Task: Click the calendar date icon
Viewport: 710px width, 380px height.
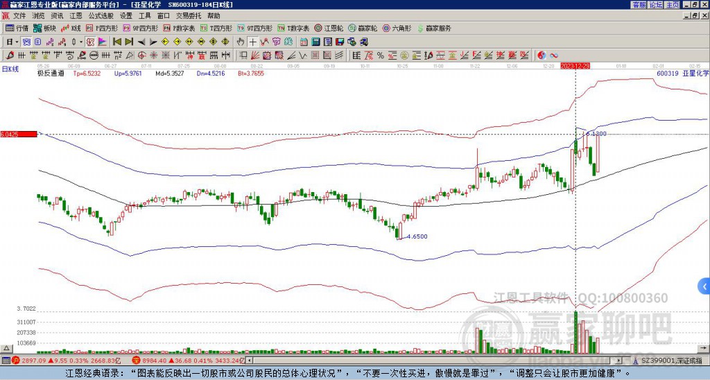Action: pos(304,42)
